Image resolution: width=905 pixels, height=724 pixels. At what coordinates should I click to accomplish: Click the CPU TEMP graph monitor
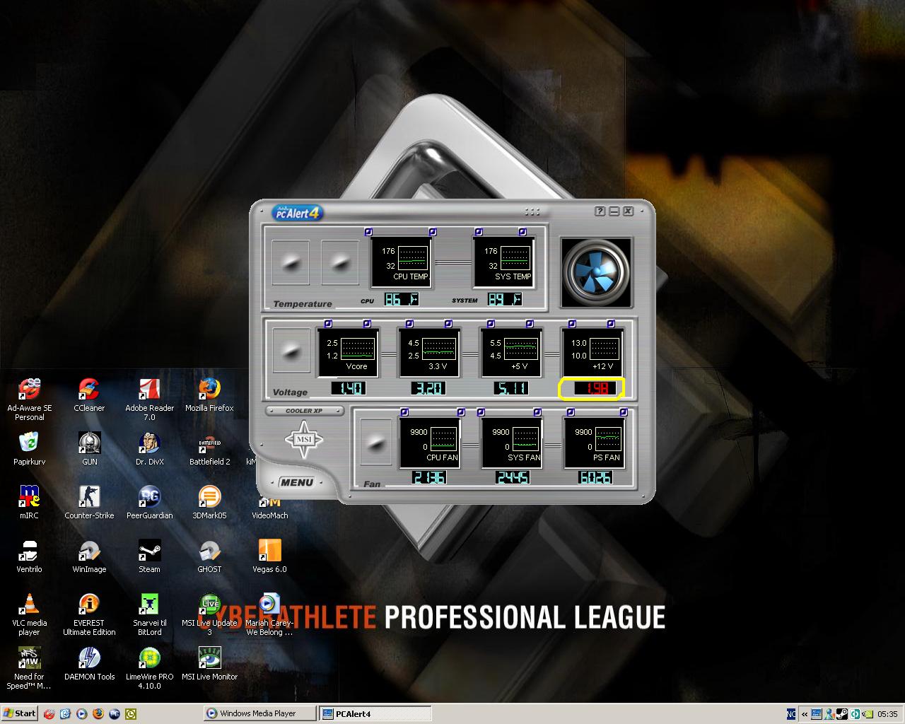[x=401, y=262]
